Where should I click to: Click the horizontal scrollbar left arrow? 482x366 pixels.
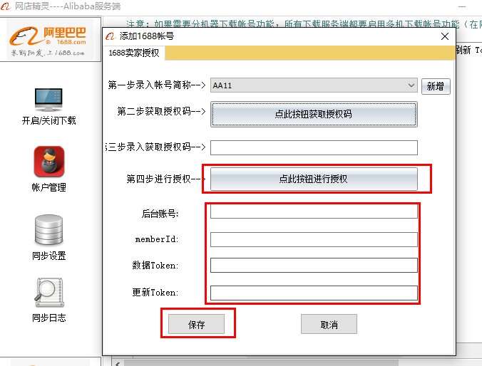click(118, 363)
